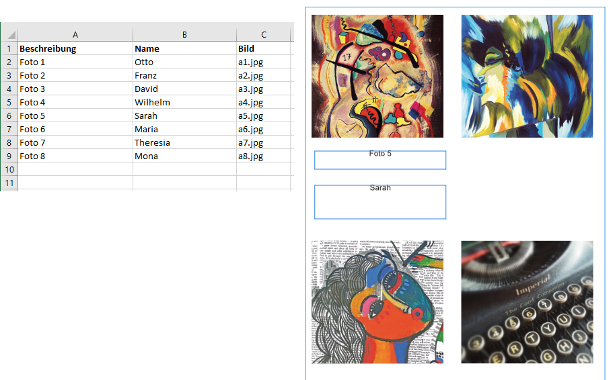Select row 11 header

pos(9,183)
